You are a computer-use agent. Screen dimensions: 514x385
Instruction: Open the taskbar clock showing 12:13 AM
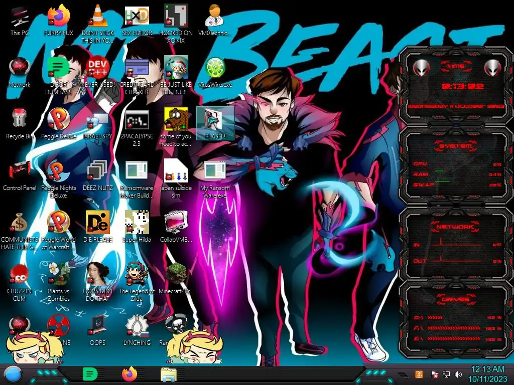487,374
